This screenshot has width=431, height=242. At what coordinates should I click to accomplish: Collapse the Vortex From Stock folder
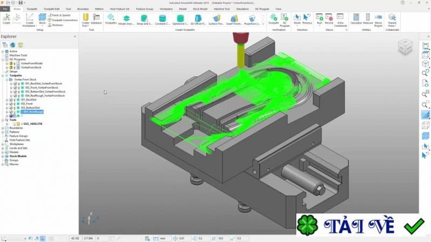point(7,80)
